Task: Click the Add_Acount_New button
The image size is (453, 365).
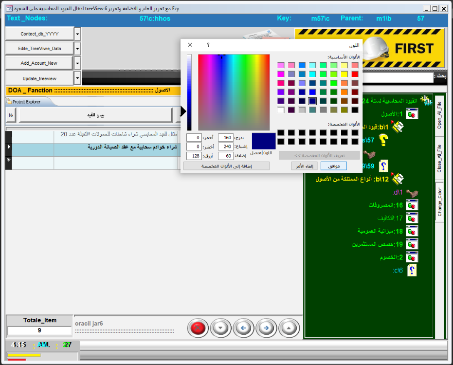Action: [39, 63]
